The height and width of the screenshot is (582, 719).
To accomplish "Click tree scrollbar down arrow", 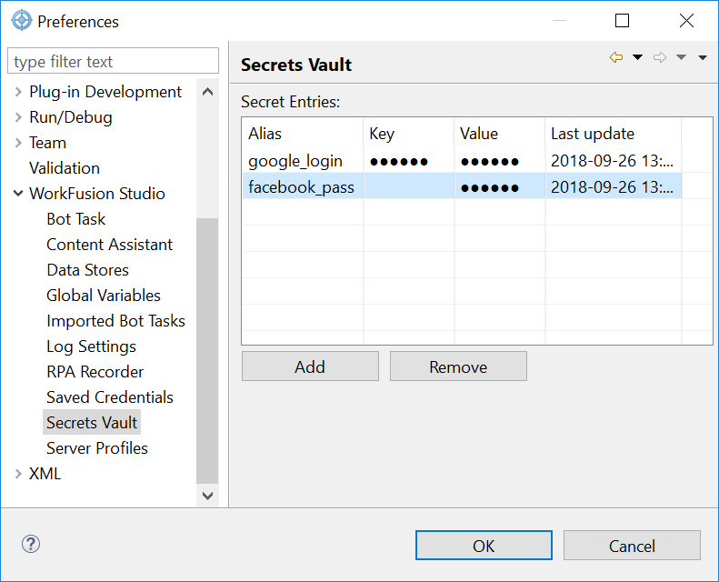I will point(207,496).
